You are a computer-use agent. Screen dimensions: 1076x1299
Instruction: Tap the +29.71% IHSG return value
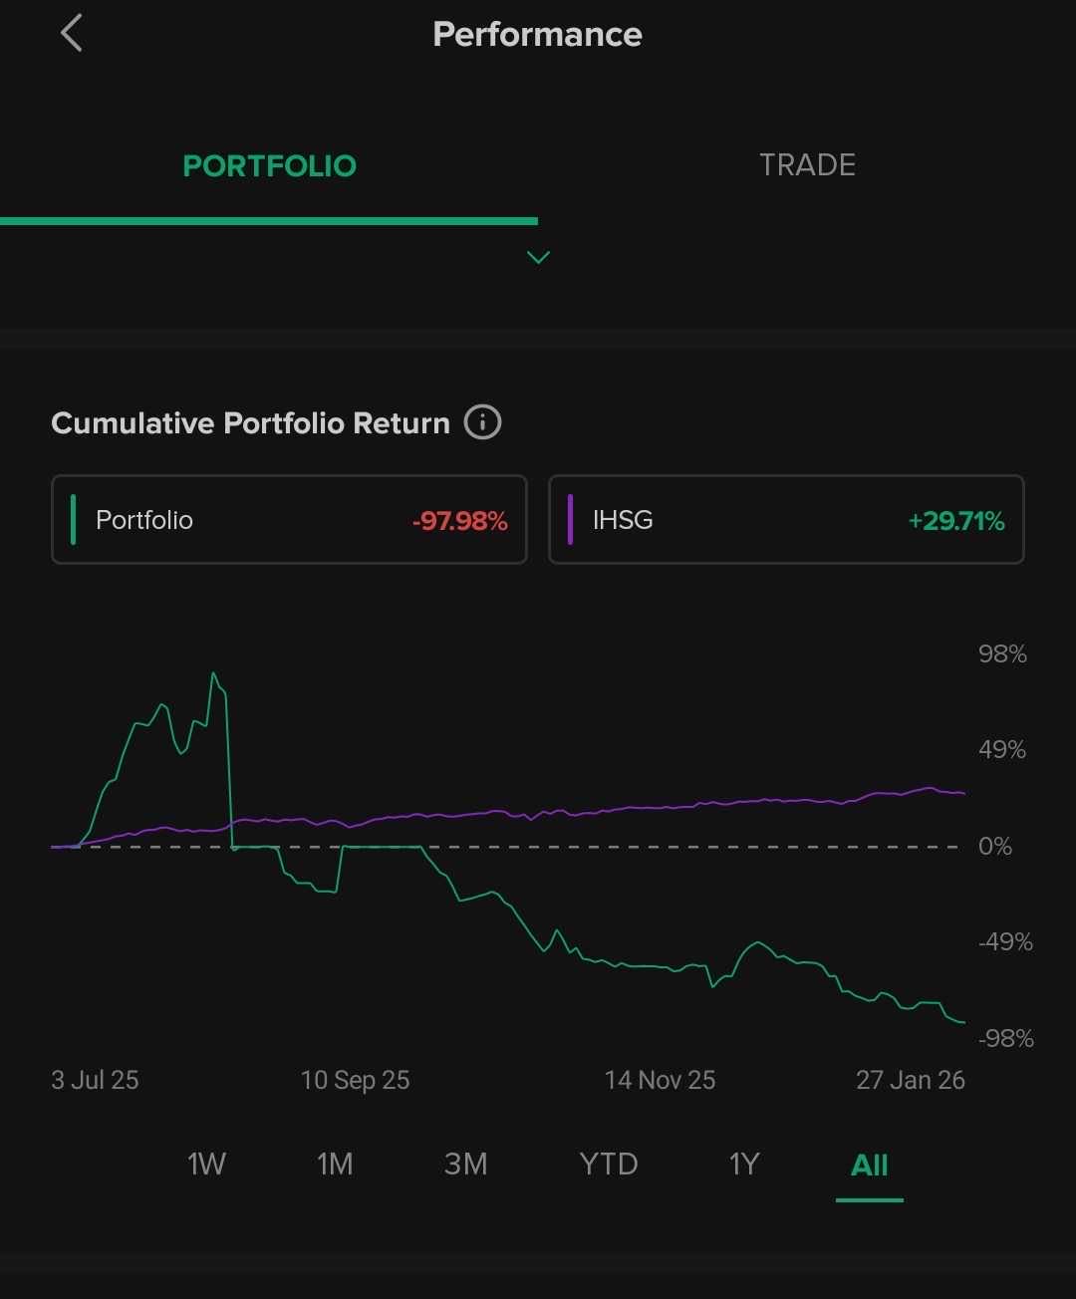point(955,521)
